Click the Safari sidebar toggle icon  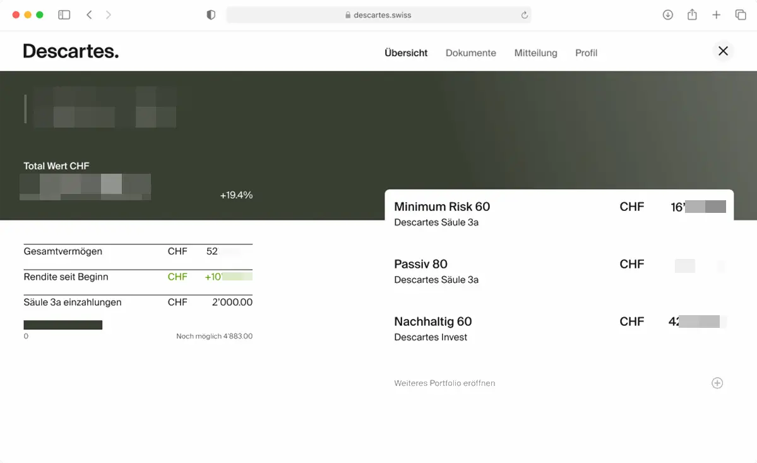point(64,15)
